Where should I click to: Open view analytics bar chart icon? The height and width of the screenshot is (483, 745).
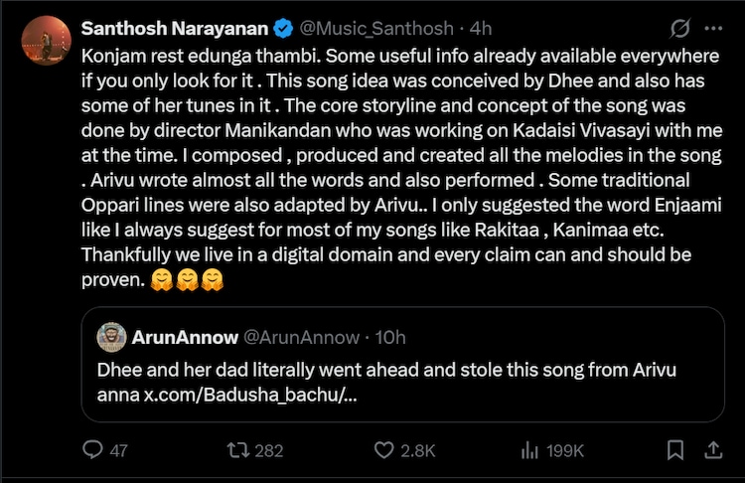click(x=529, y=450)
